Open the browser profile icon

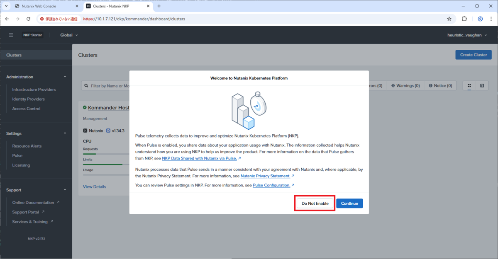click(480, 19)
